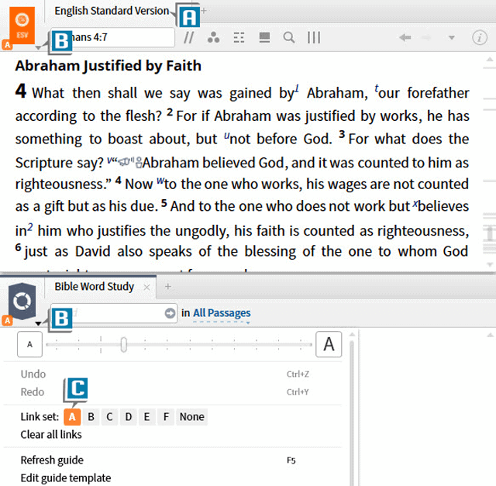The height and width of the screenshot is (486, 496).
Task: Click the visual filters three-dots icon
Action: pyautogui.click(x=213, y=37)
